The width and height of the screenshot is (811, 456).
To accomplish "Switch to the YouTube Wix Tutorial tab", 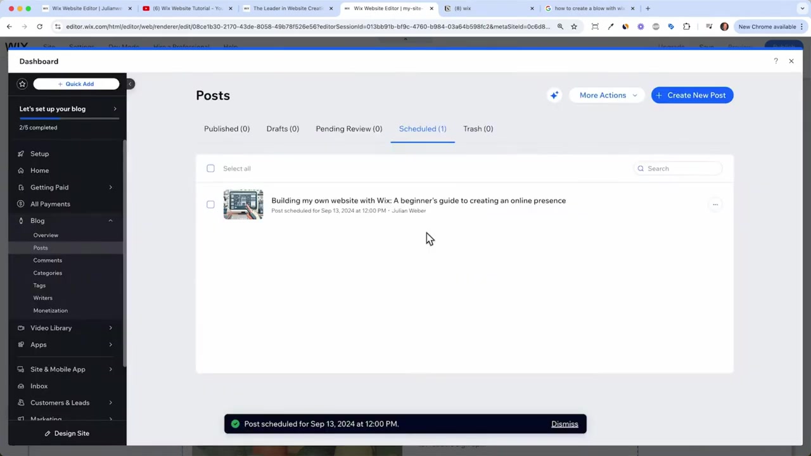I will (188, 8).
